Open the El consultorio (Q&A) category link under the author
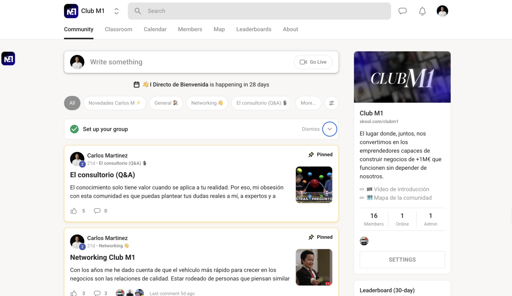The height and width of the screenshot is (296, 512). pos(123,163)
